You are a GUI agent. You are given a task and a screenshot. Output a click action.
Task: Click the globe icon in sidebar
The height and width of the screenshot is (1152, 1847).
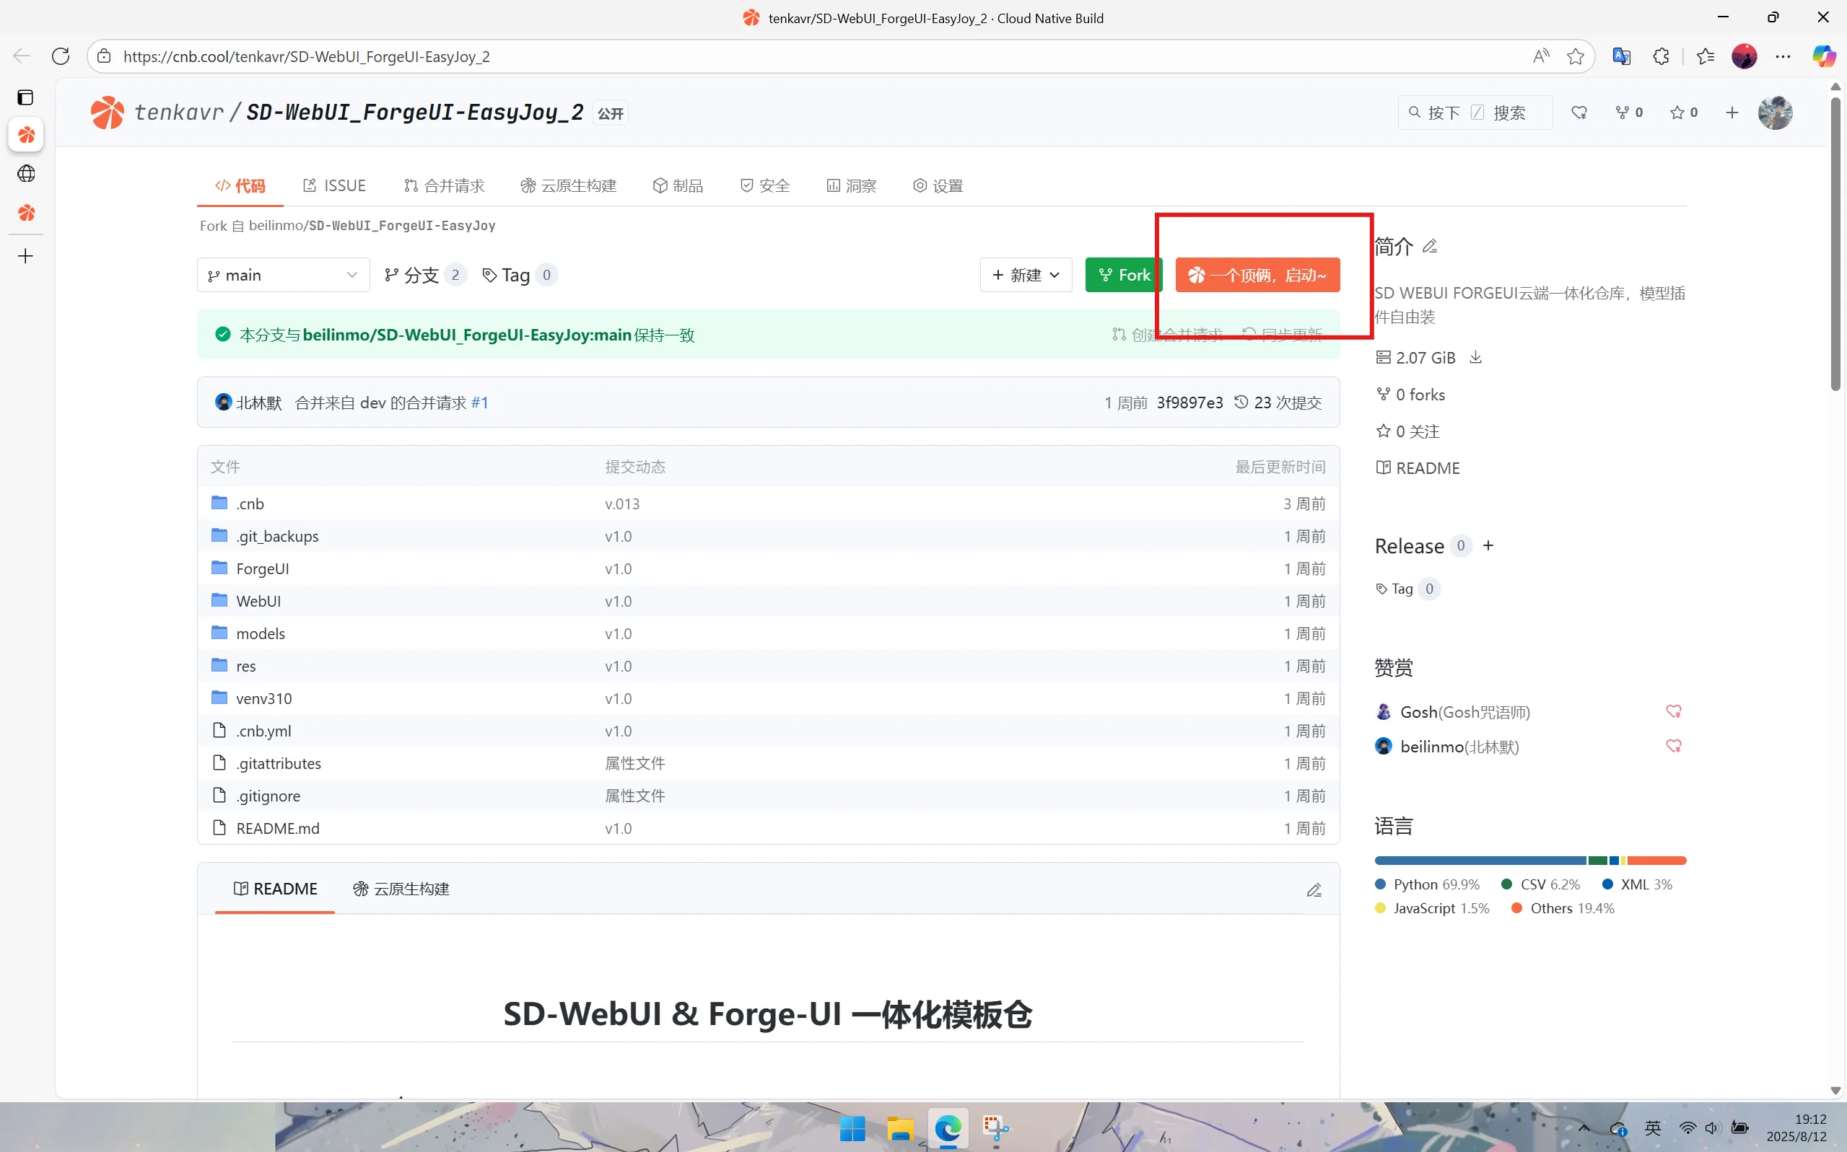pos(26,174)
